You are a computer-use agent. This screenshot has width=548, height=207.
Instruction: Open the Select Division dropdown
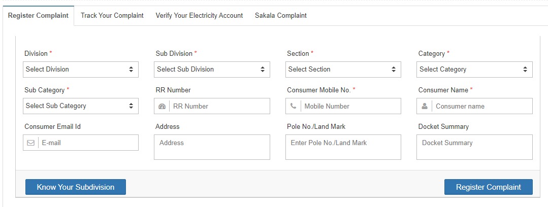(x=81, y=70)
